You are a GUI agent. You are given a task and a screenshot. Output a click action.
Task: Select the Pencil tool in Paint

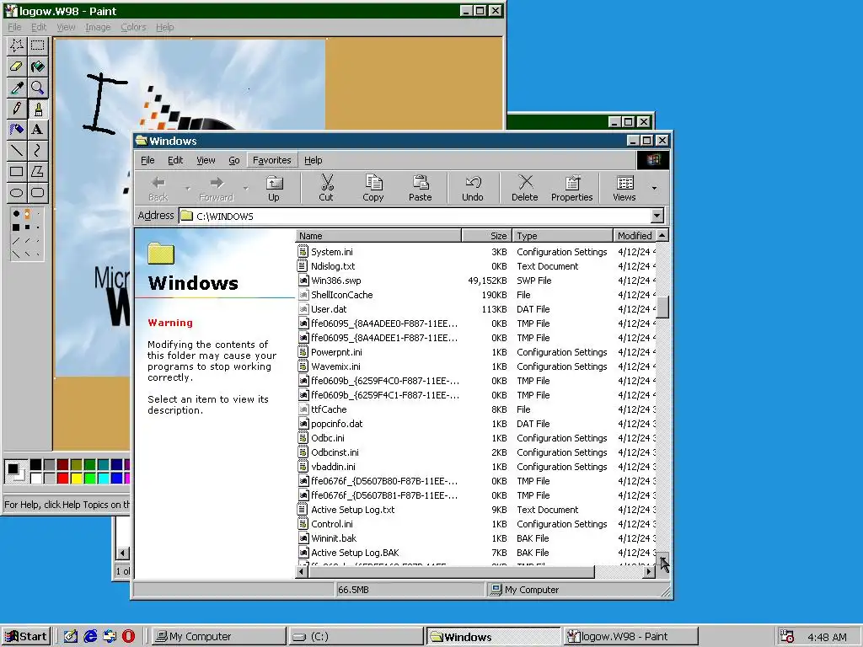[x=17, y=109]
